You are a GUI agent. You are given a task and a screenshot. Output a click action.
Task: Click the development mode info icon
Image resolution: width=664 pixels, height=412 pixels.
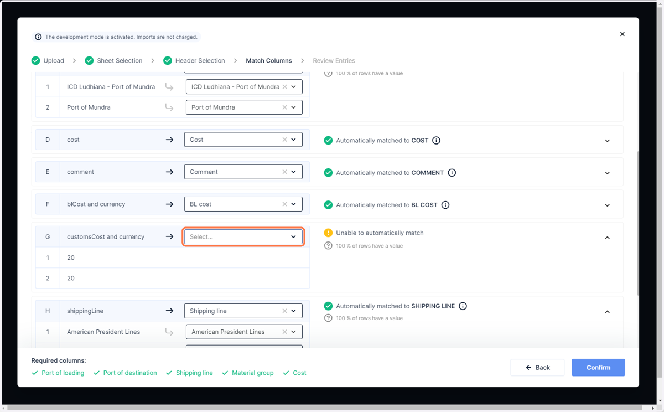point(38,37)
